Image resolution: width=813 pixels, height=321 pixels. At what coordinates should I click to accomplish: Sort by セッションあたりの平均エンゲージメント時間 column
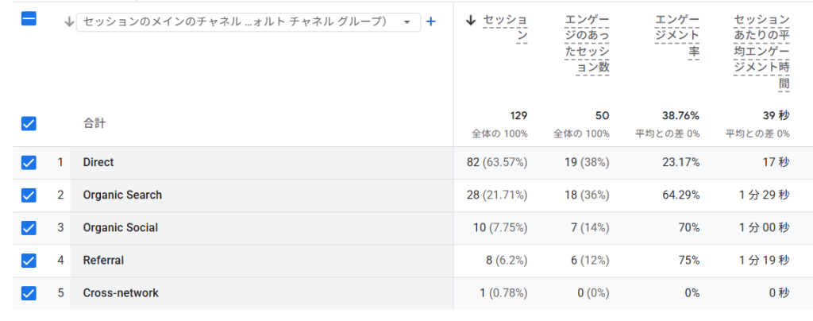[x=761, y=52]
